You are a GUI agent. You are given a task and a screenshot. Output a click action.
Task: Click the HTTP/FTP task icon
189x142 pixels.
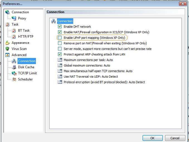[14, 37]
